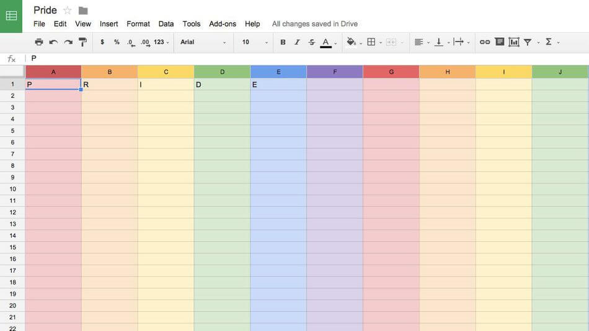Viewport: 589px width, 331px height.
Task: Select column E header
Action: [x=278, y=72]
